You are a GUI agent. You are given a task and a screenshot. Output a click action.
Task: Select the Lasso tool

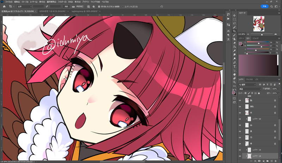pos(234,23)
